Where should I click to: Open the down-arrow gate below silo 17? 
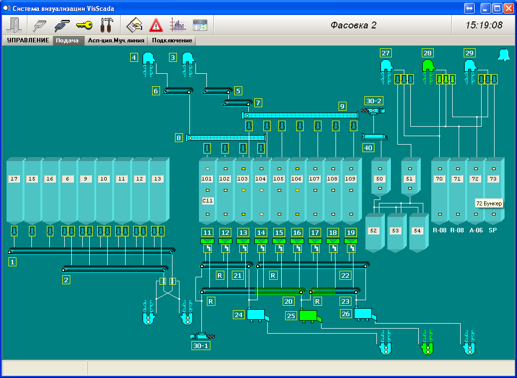14,231
